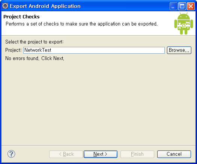
Task: Minimize the Export Android Application window
Action: (173, 6)
